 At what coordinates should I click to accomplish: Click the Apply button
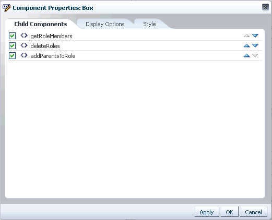point(207,212)
